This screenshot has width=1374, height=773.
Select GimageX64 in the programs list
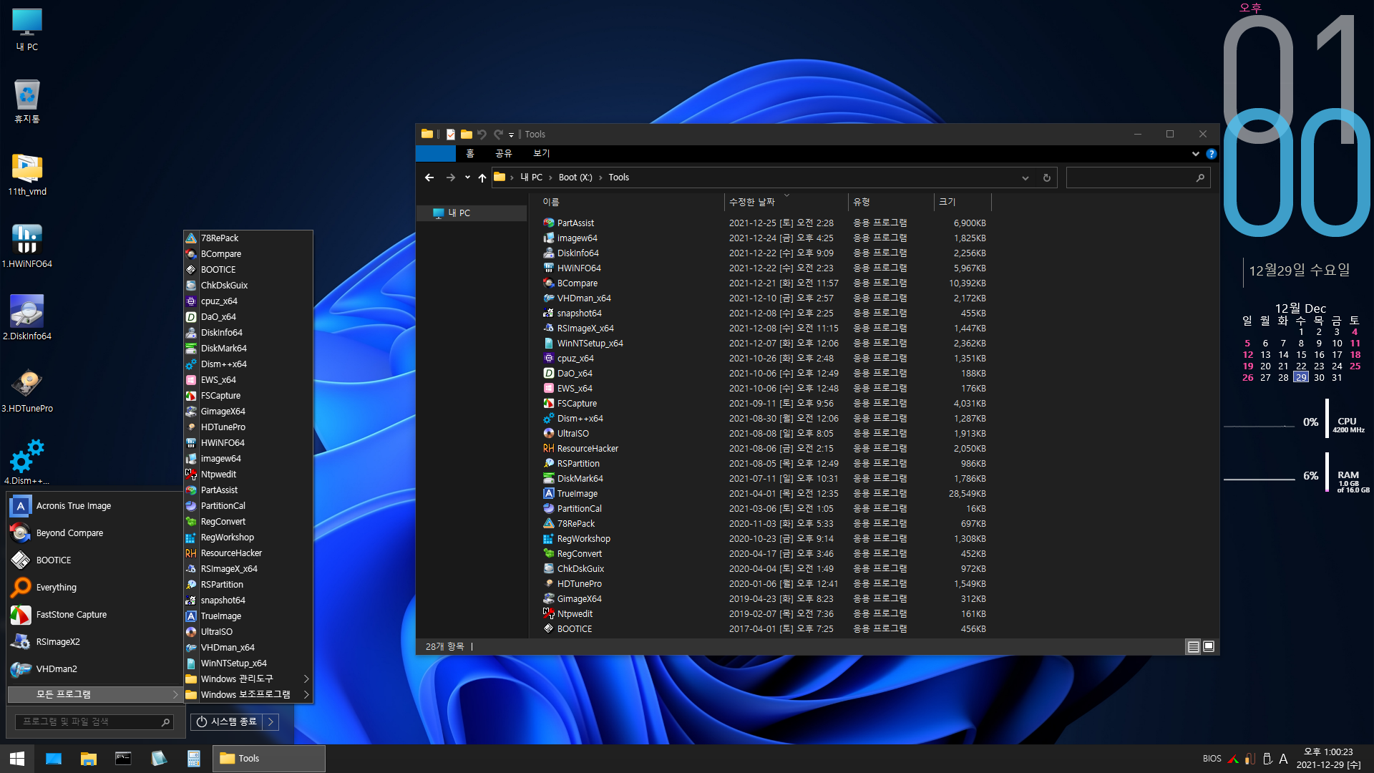tap(248, 412)
